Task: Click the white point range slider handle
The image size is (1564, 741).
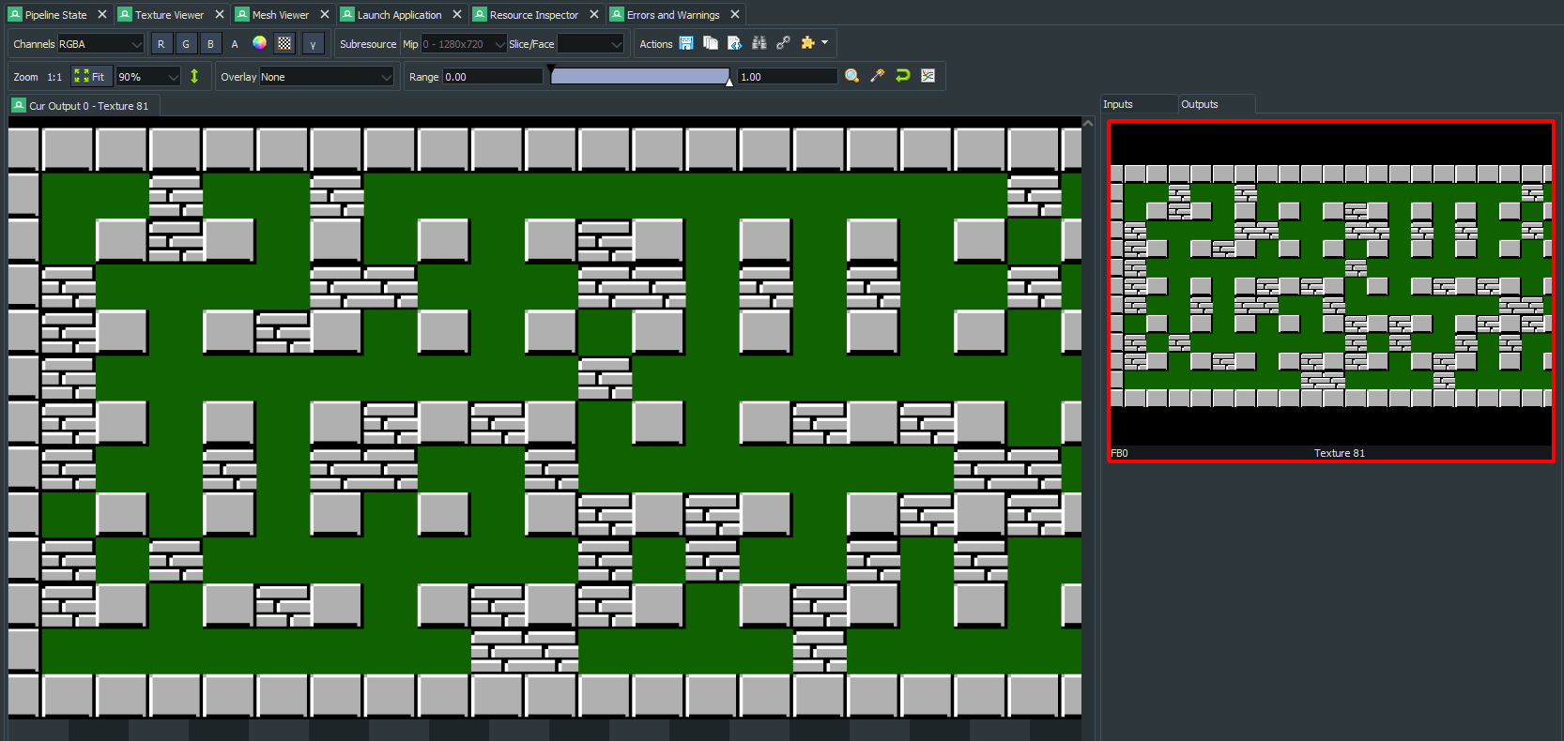Action: tap(729, 83)
